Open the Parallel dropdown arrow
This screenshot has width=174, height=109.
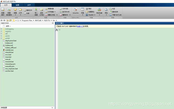click(x=95, y=15)
